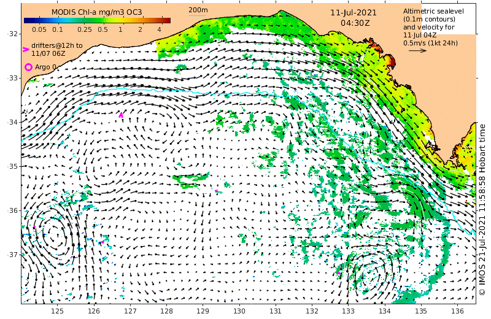Click the 126 longitude axis label
This screenshot has width=491, height=319.
coord(94,311)
